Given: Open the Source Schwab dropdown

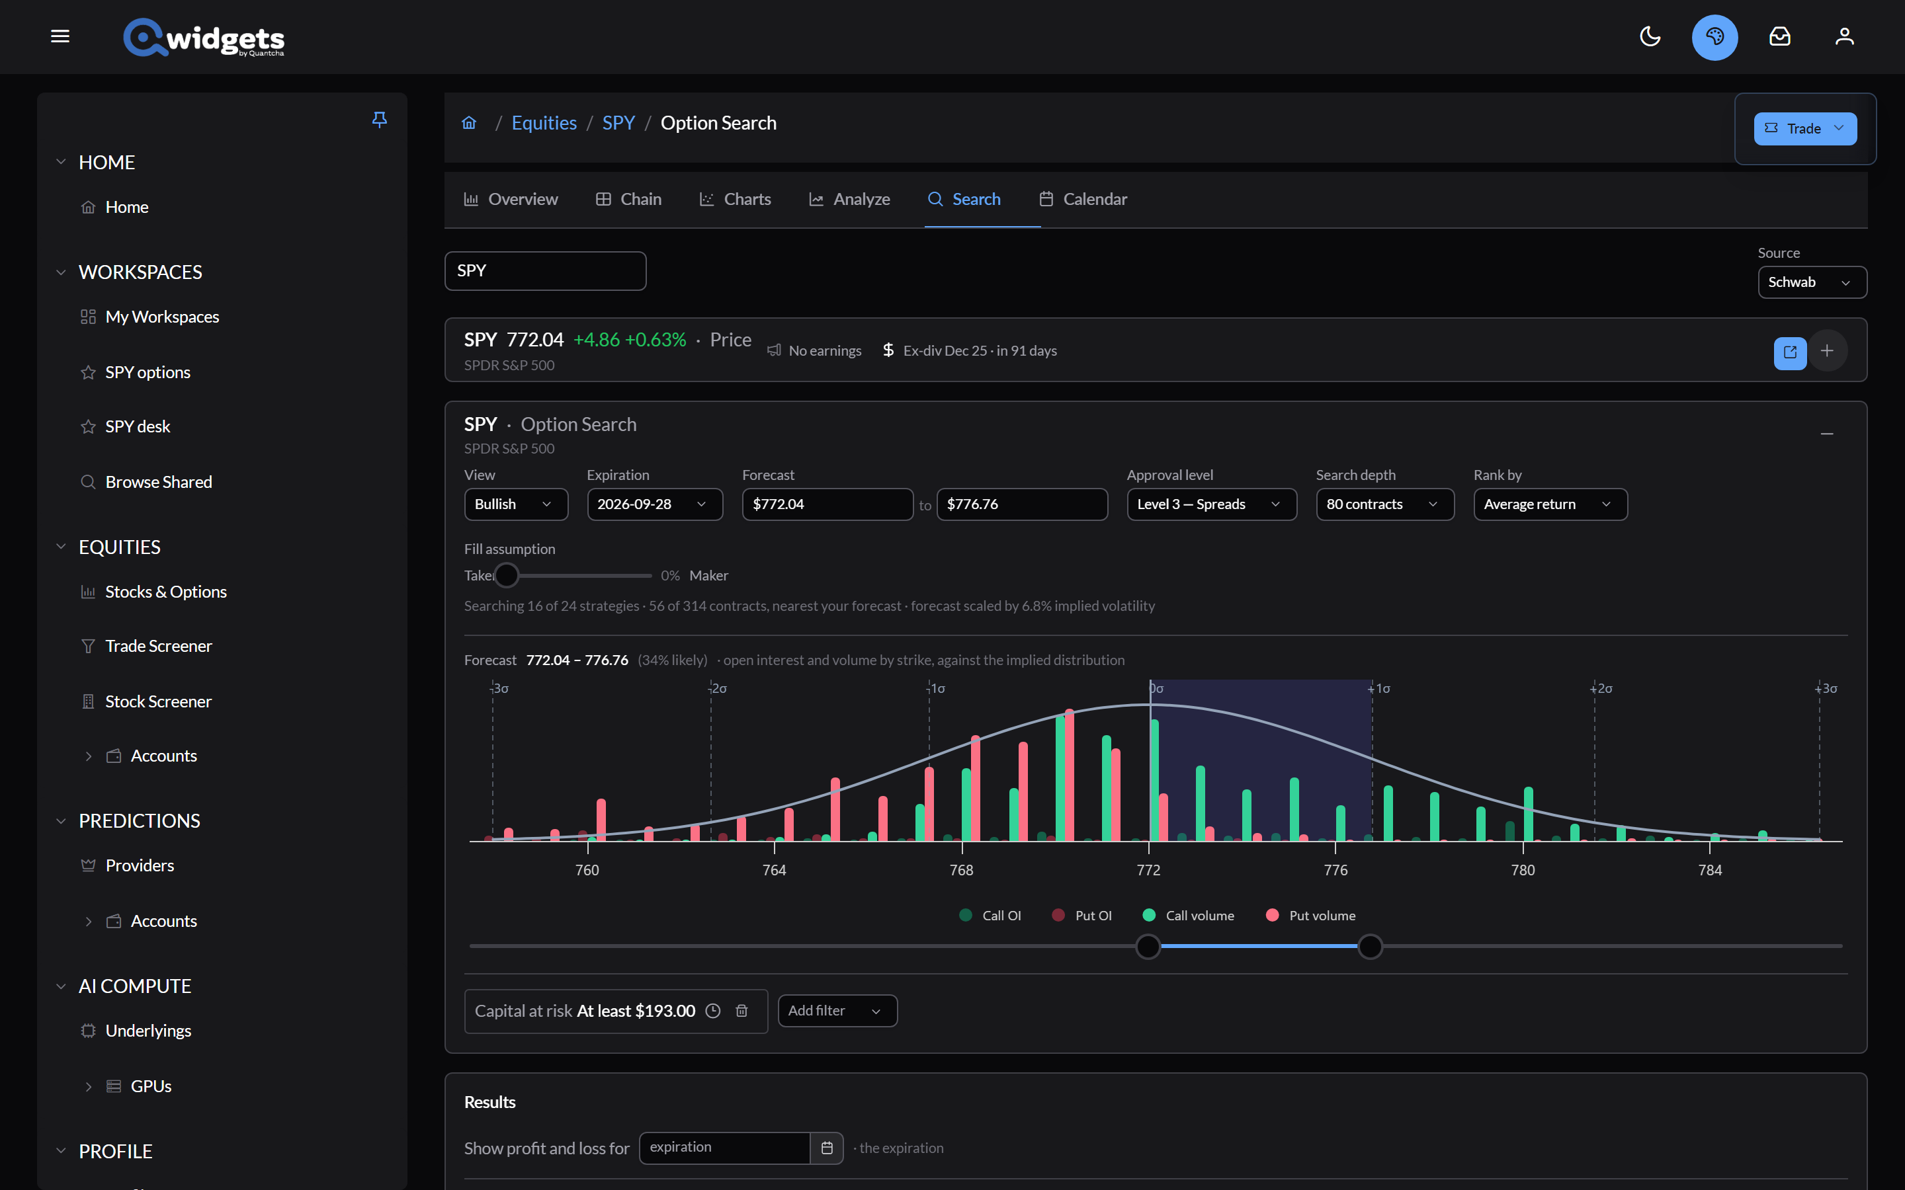Looking at the screenshot, I should point(1812,282).
